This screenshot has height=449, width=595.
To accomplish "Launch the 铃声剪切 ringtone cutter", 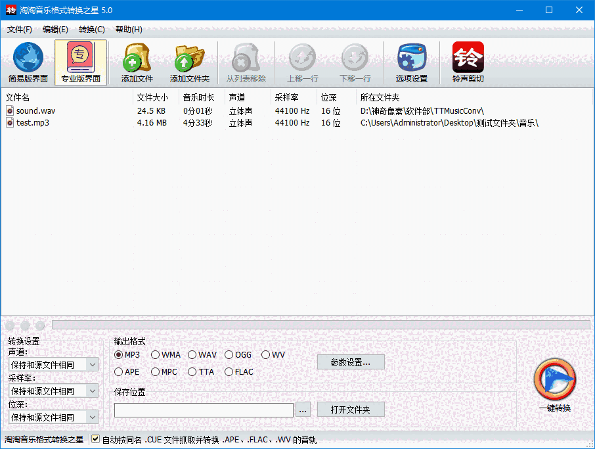I will (x=467, y=62).
